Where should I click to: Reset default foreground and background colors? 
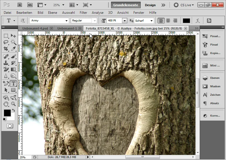5,119
